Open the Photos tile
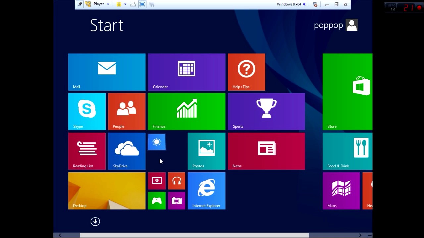The width and height of the screenshot is (424, 238). (x=206, y=151)
